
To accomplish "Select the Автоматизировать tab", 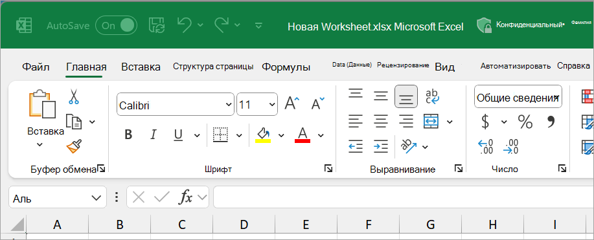I will (x=516, y=66).
